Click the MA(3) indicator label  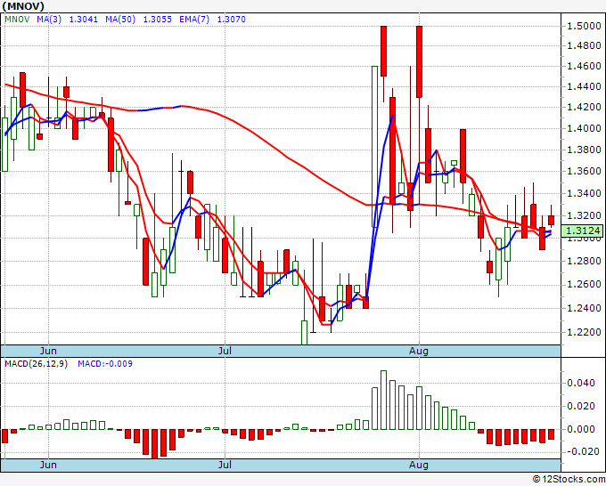pos(49,20)
